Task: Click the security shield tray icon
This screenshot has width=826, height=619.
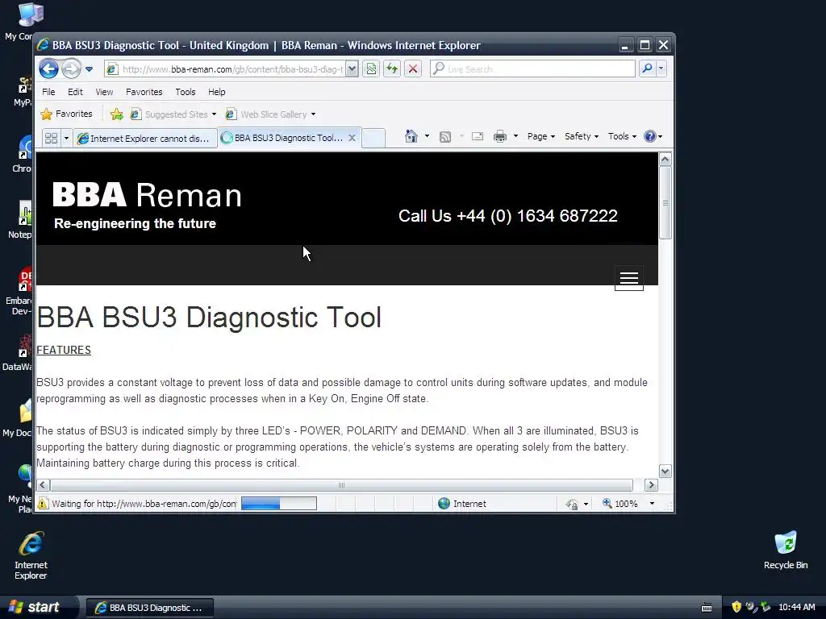Action: click(x=736, y=608)
